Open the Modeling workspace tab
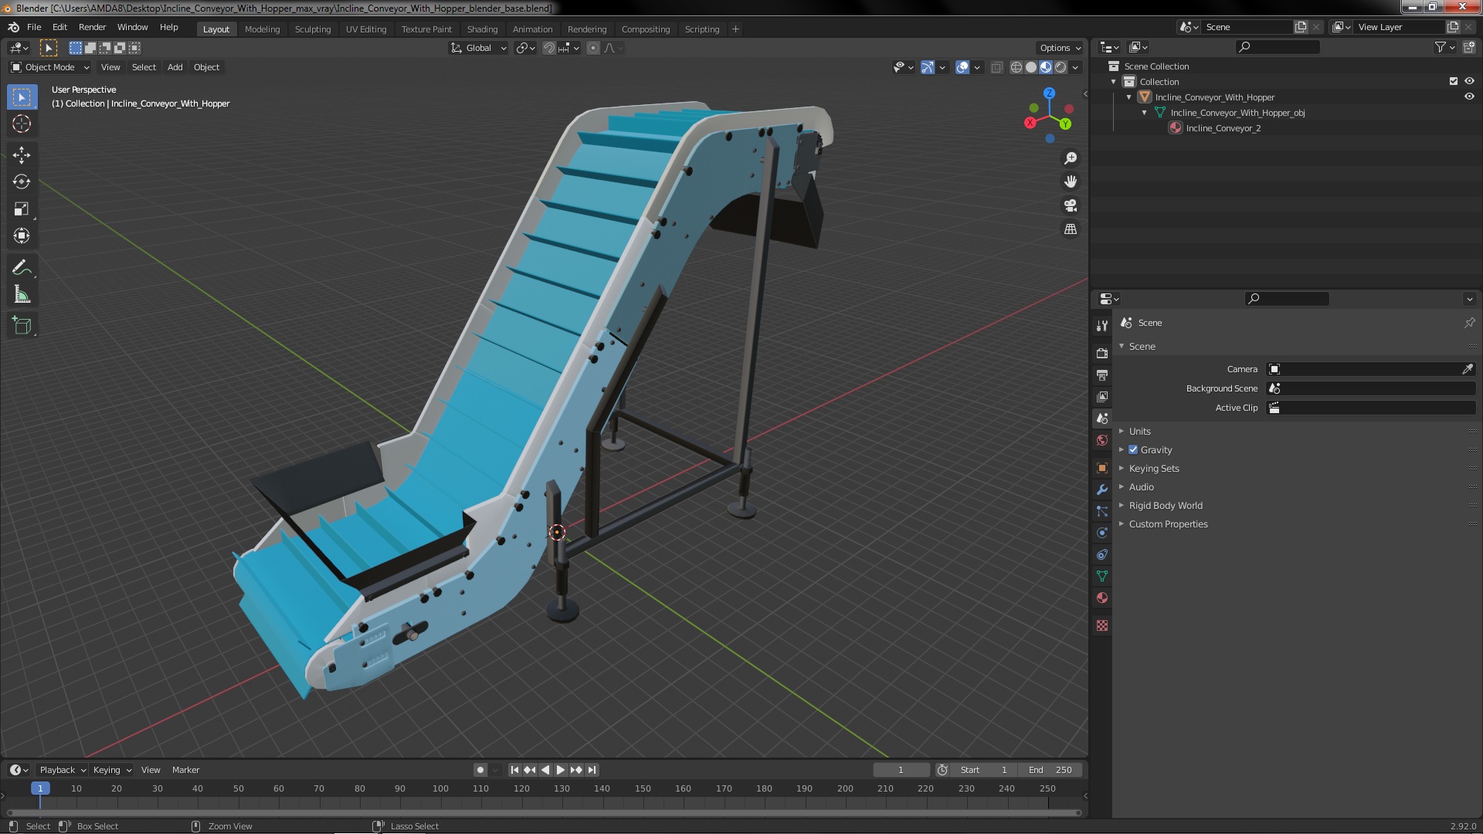The height and width of the screenshot is (834, 1483). click(x=263, y=28)
